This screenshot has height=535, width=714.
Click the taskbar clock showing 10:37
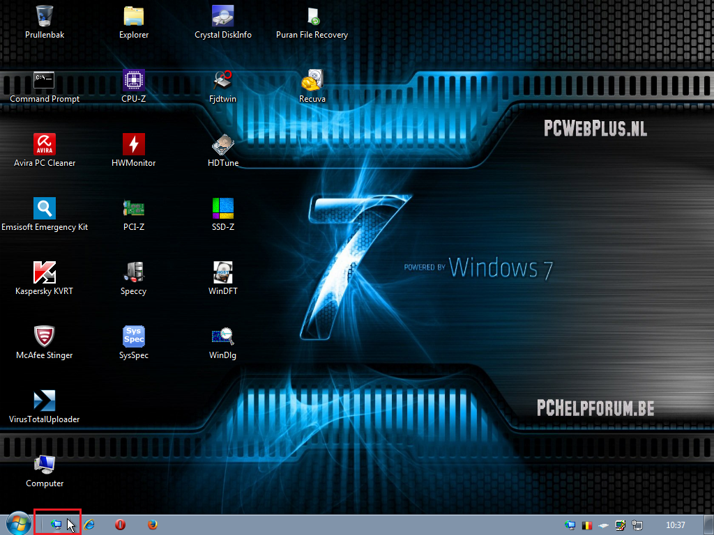675,525
